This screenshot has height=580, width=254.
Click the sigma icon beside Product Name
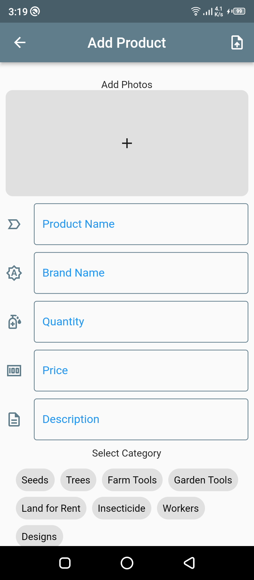point(14,224)
